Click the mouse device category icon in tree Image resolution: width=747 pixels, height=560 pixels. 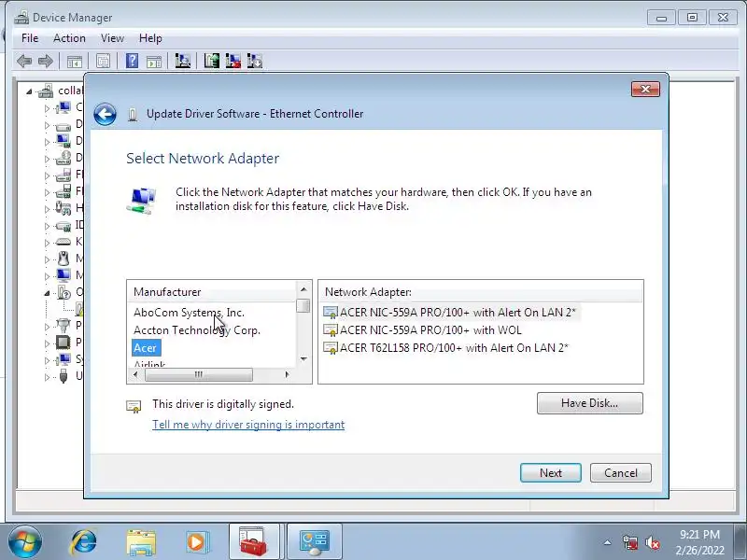pos(63,259)
